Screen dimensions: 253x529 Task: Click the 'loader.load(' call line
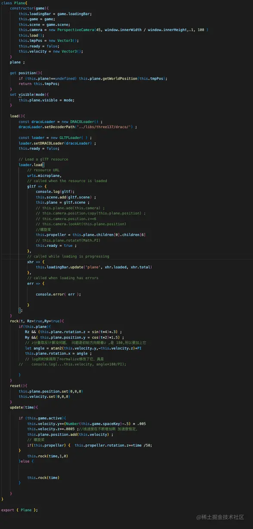tap(31, 165)
